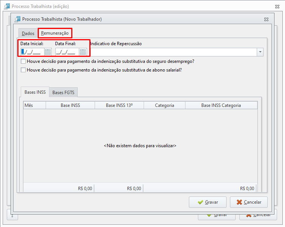Viewport: 285px width, 227px height.
Task: Sort by the Base INSS column header
Action: [x=70, y=105]
